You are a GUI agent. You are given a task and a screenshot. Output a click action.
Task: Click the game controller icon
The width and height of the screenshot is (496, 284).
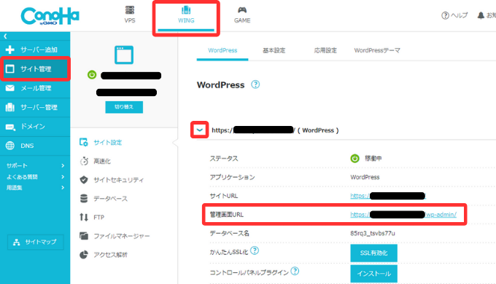pyautogui.click(x=242, y=10)
